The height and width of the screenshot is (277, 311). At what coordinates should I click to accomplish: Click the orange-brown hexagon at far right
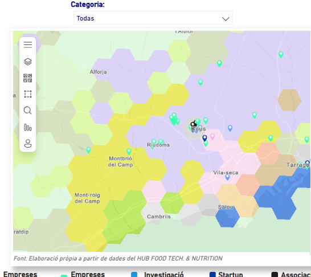(x=289, y=100)
